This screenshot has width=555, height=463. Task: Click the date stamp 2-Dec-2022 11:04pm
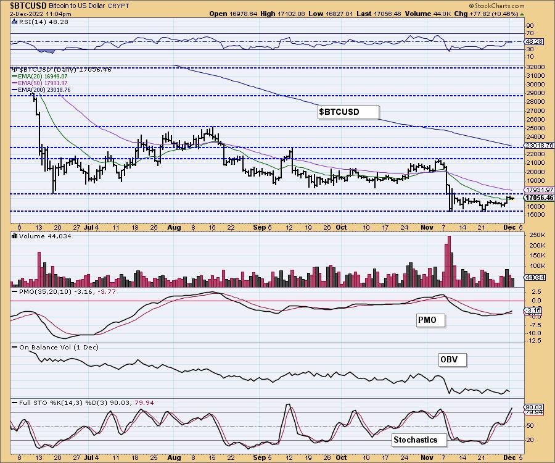[40, 14]
